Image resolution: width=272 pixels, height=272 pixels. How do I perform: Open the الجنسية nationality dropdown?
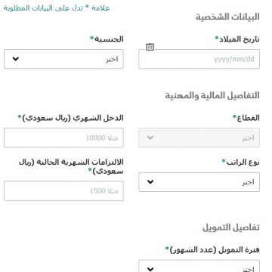tap(63, 59)
